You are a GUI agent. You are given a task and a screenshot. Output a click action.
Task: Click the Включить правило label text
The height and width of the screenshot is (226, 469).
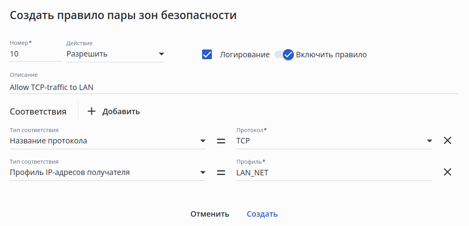click(331, 55)
